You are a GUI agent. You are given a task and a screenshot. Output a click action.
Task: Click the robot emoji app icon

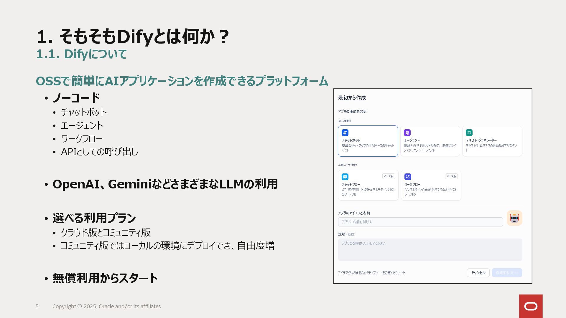514,218
